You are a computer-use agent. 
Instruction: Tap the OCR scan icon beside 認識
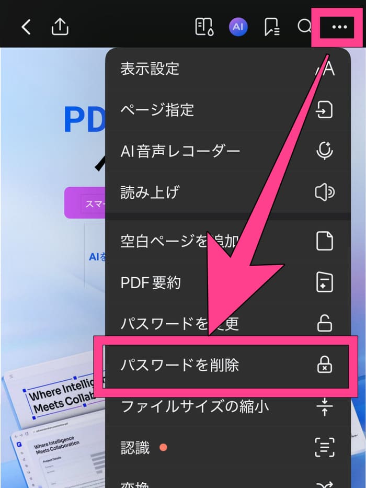click(324, 447)
